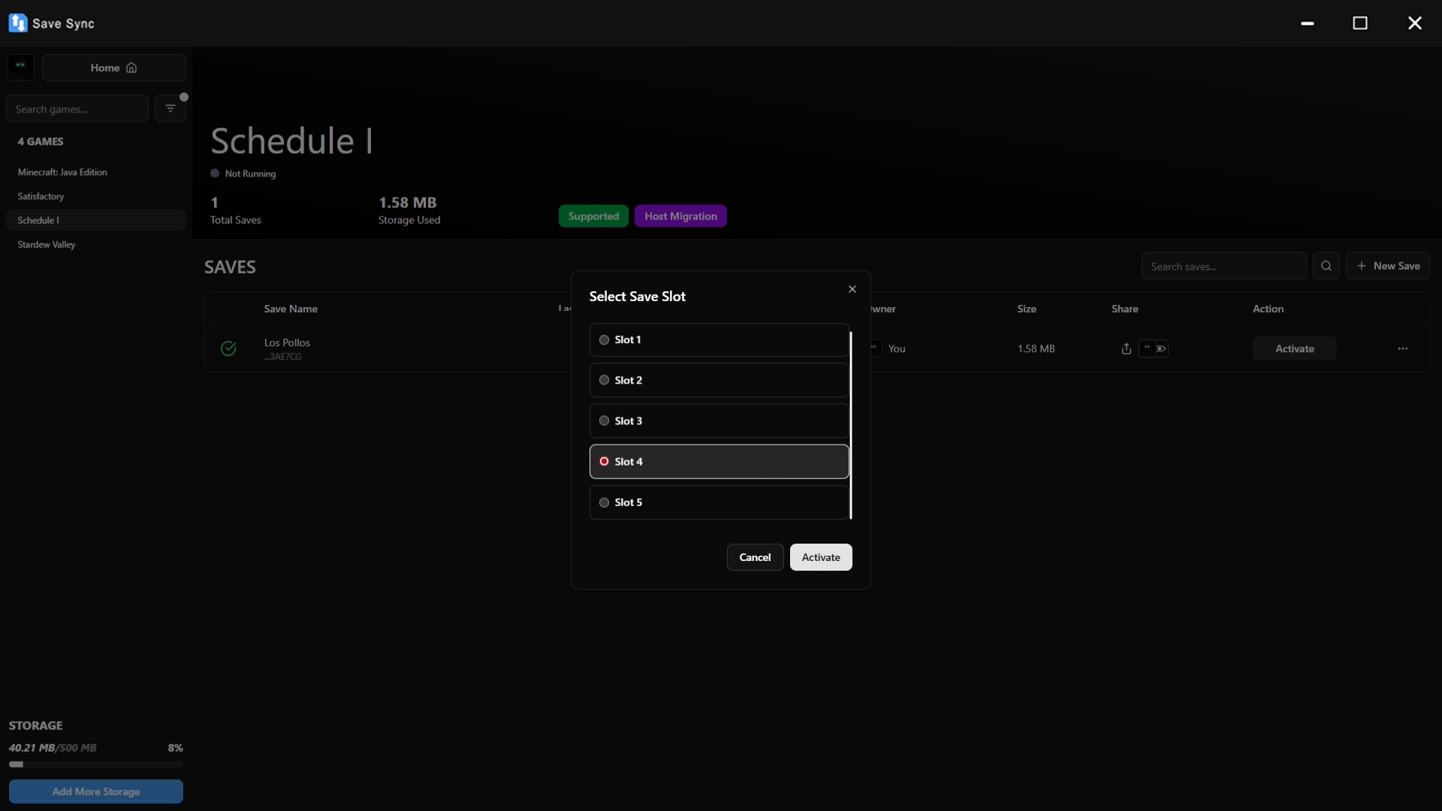The image size is (1442, 811).
Task: Select Slot 3 radio option
Action: point(604,421)
